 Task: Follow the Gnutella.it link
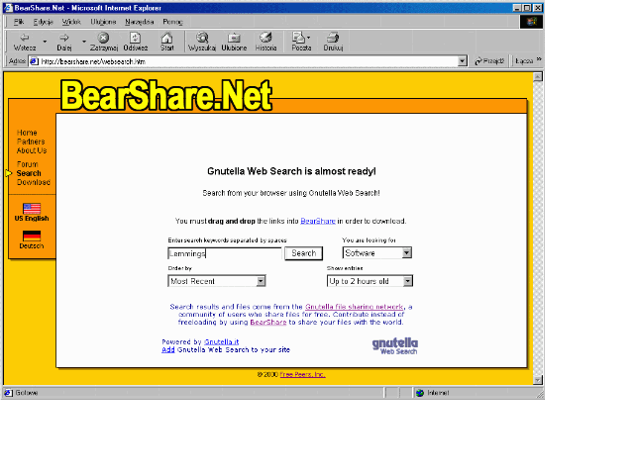point(221,341)
